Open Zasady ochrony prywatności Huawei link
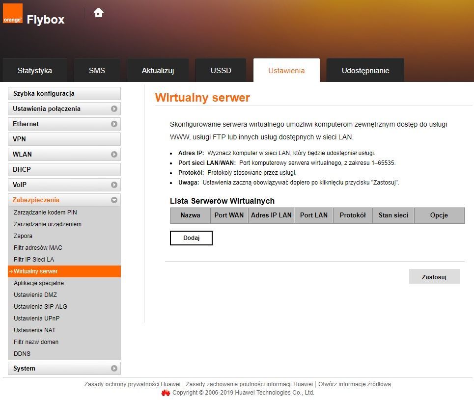 pyautogui.click(x=133, y=384)
